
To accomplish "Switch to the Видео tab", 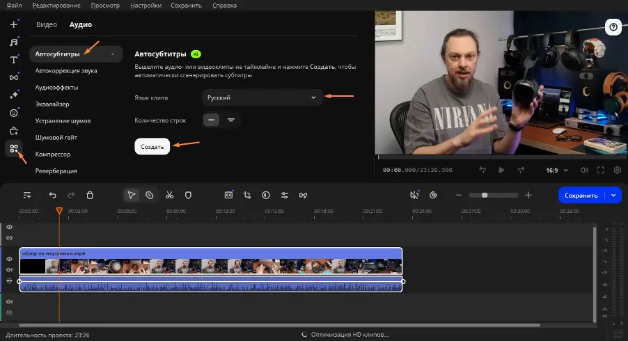I will [47, 24].
